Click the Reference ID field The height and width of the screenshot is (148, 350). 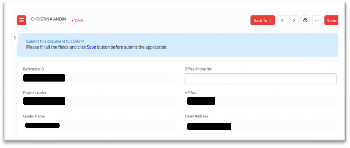pyautogui.click(x=99, y=79)
